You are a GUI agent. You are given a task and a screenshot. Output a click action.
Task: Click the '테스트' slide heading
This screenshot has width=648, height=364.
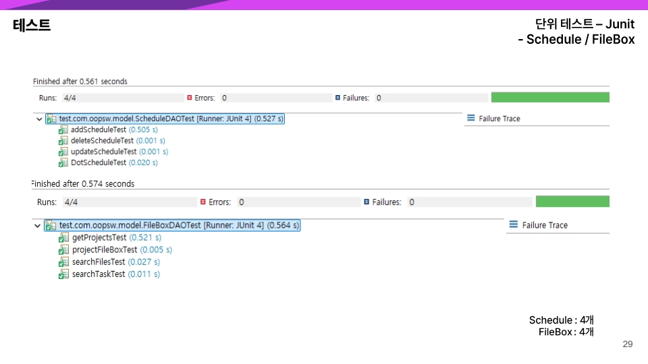point(32,25)
